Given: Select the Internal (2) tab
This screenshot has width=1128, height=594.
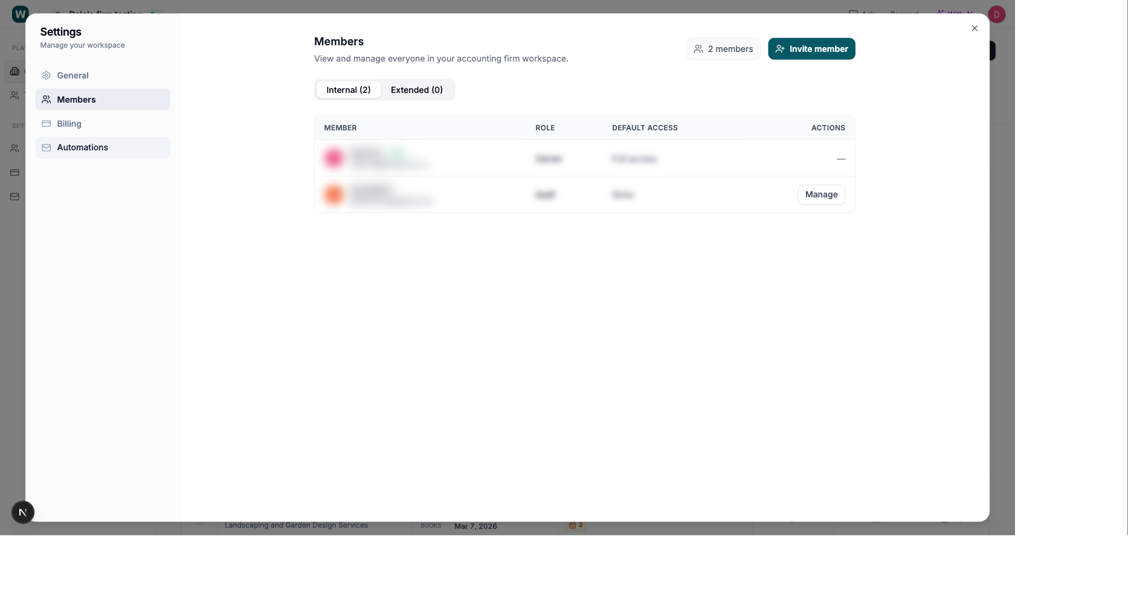Looking at the screenshot, I should [348, 90].
